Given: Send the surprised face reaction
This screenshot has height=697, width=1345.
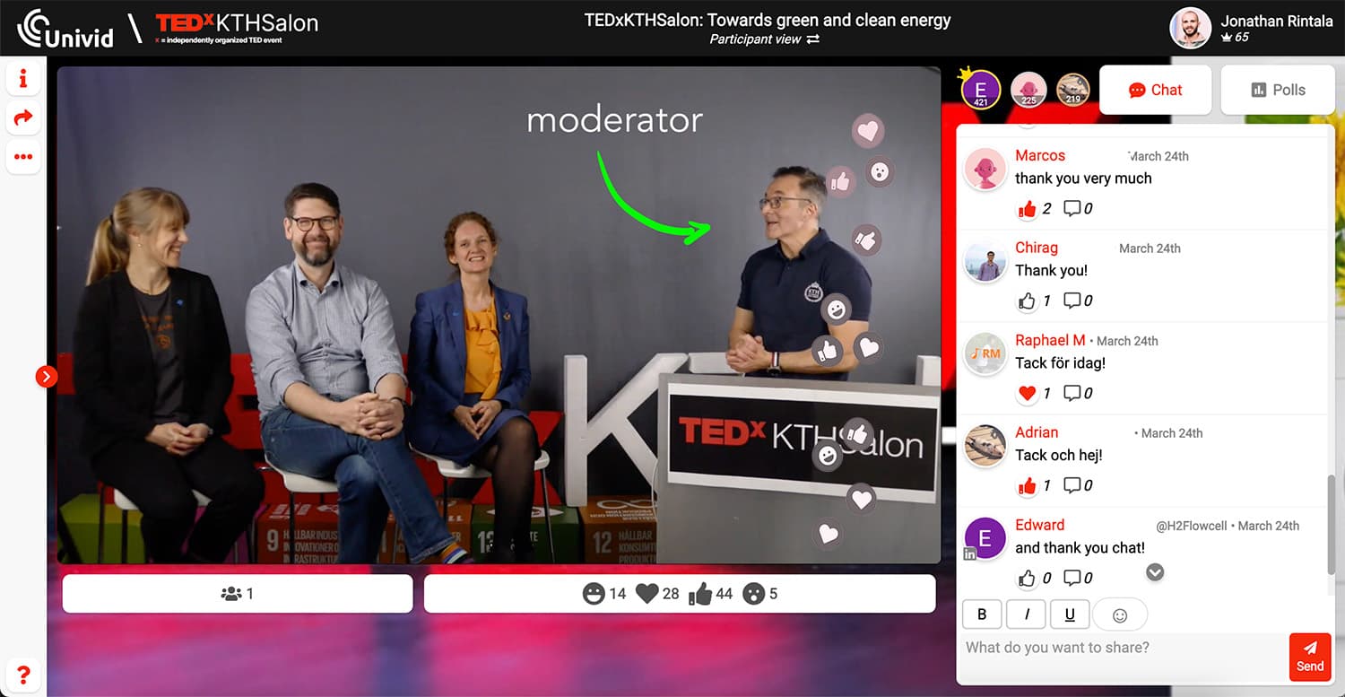Looking at the screenshot, I should [x=754, y=594].
